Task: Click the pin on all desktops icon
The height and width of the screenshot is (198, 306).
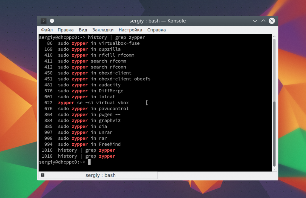Action: click(52, 21)
